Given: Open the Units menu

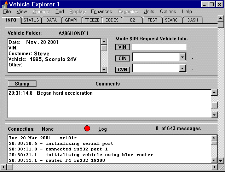Looking at the screenshot, I should (x=149, y=12).
